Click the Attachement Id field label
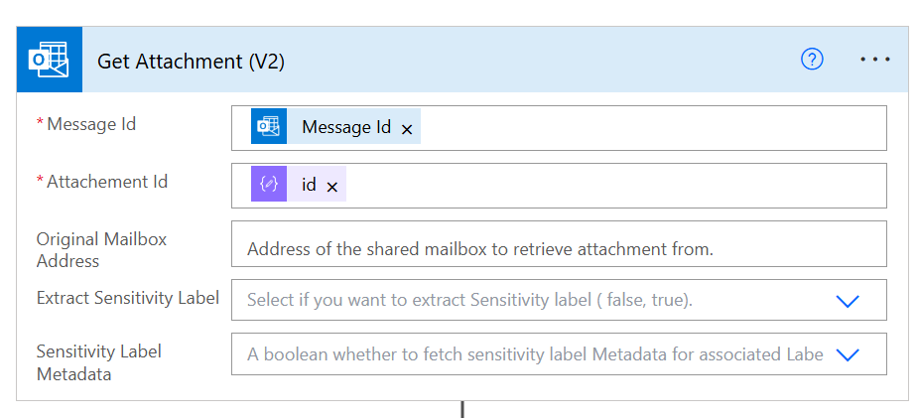The width and height of the screenshot is (917, 418). (x=106, y=182)
